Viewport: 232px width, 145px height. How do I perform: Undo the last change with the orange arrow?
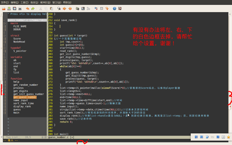(28, 8)
